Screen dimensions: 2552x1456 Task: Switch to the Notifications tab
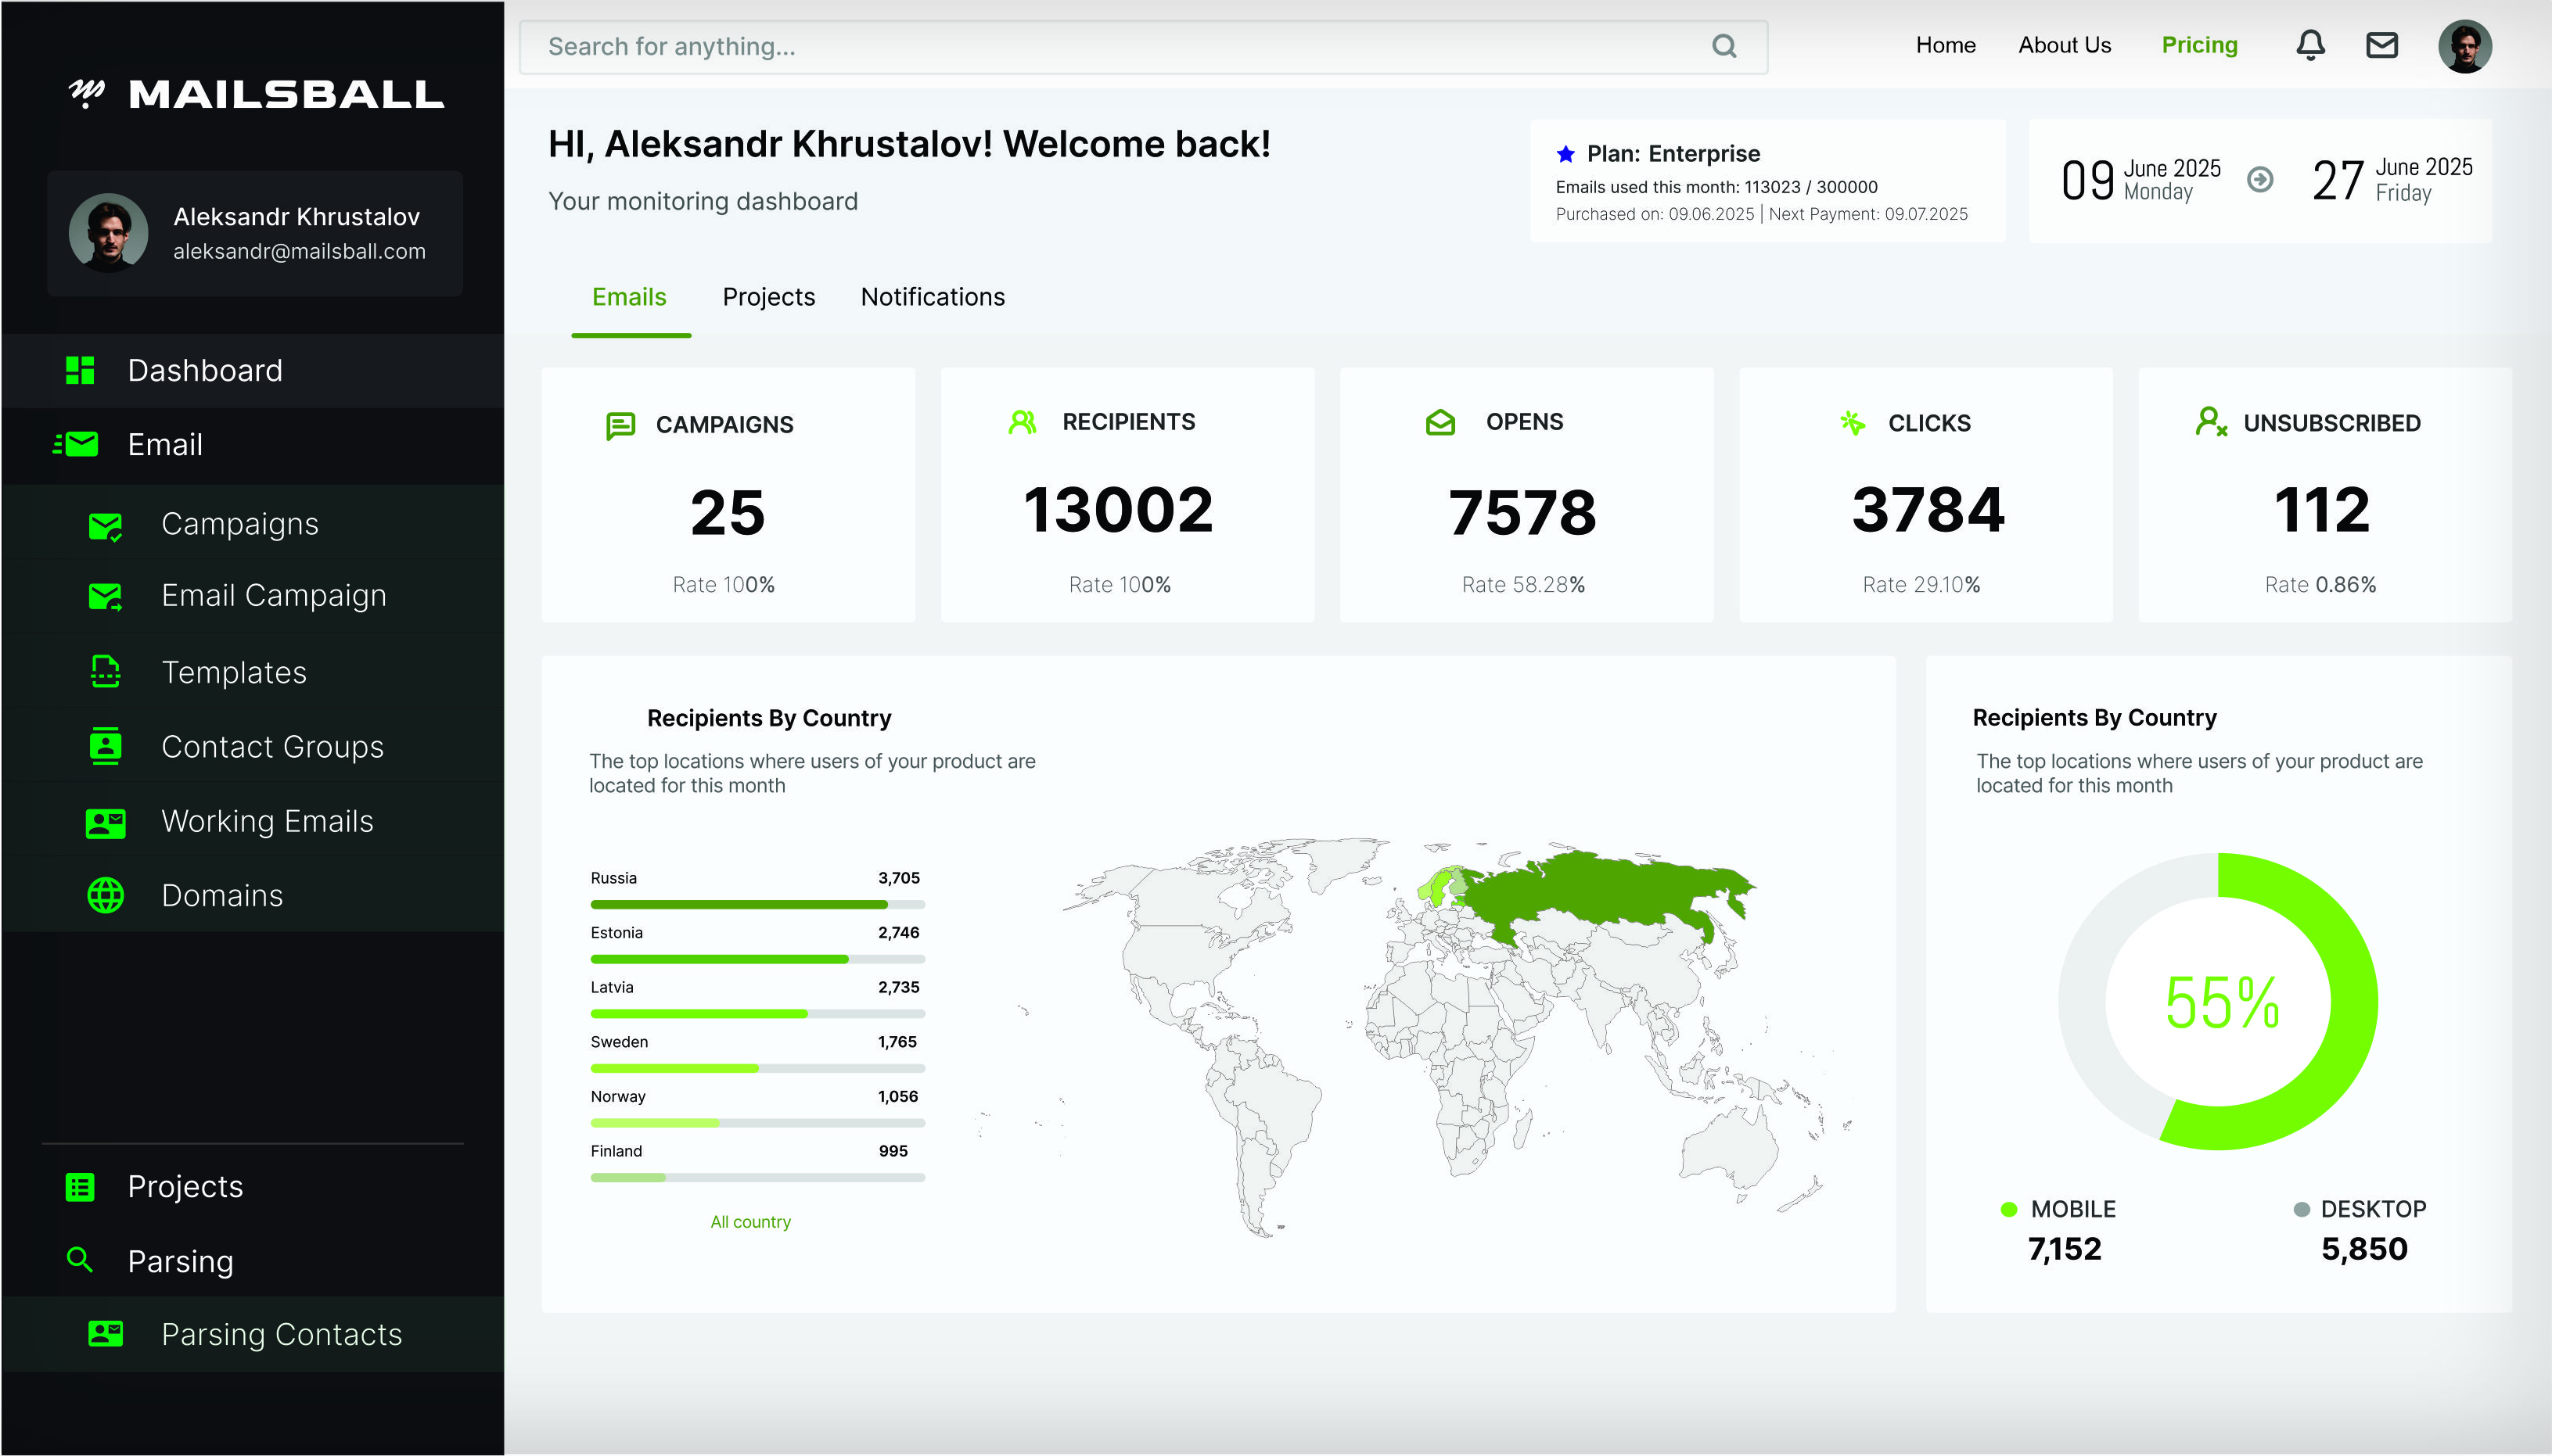(x=933, y=297)
